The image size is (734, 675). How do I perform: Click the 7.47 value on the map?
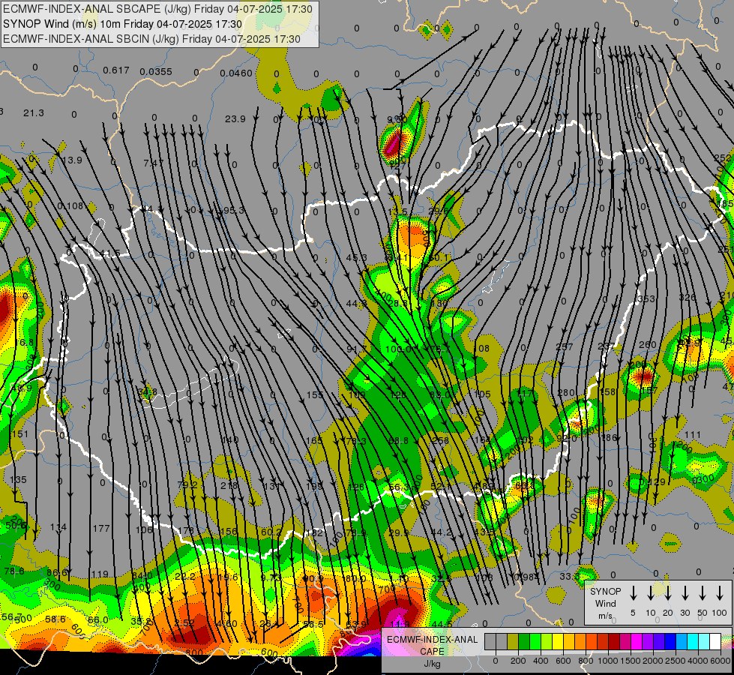[x=154, y=163]
